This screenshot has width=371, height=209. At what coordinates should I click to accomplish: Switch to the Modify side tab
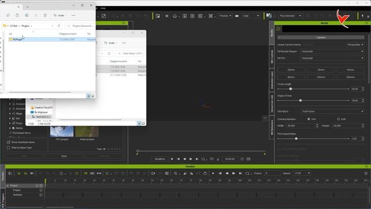[x=272, y=33]
